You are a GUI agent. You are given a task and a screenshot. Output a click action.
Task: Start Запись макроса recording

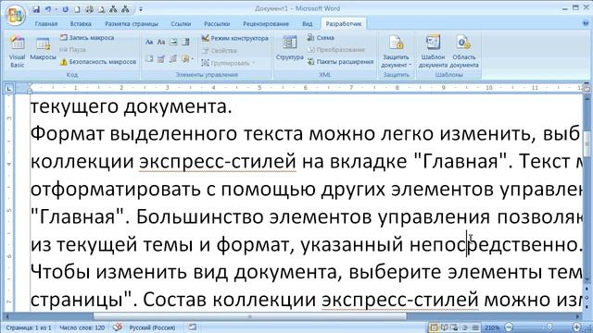pyautogui.click(x=87, y=38)
